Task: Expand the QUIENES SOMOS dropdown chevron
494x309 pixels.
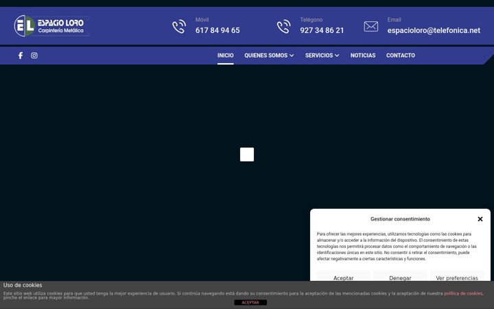Action: [x=292, y=56]
